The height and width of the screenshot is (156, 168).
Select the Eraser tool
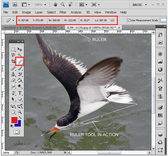[x=13, y=80]
